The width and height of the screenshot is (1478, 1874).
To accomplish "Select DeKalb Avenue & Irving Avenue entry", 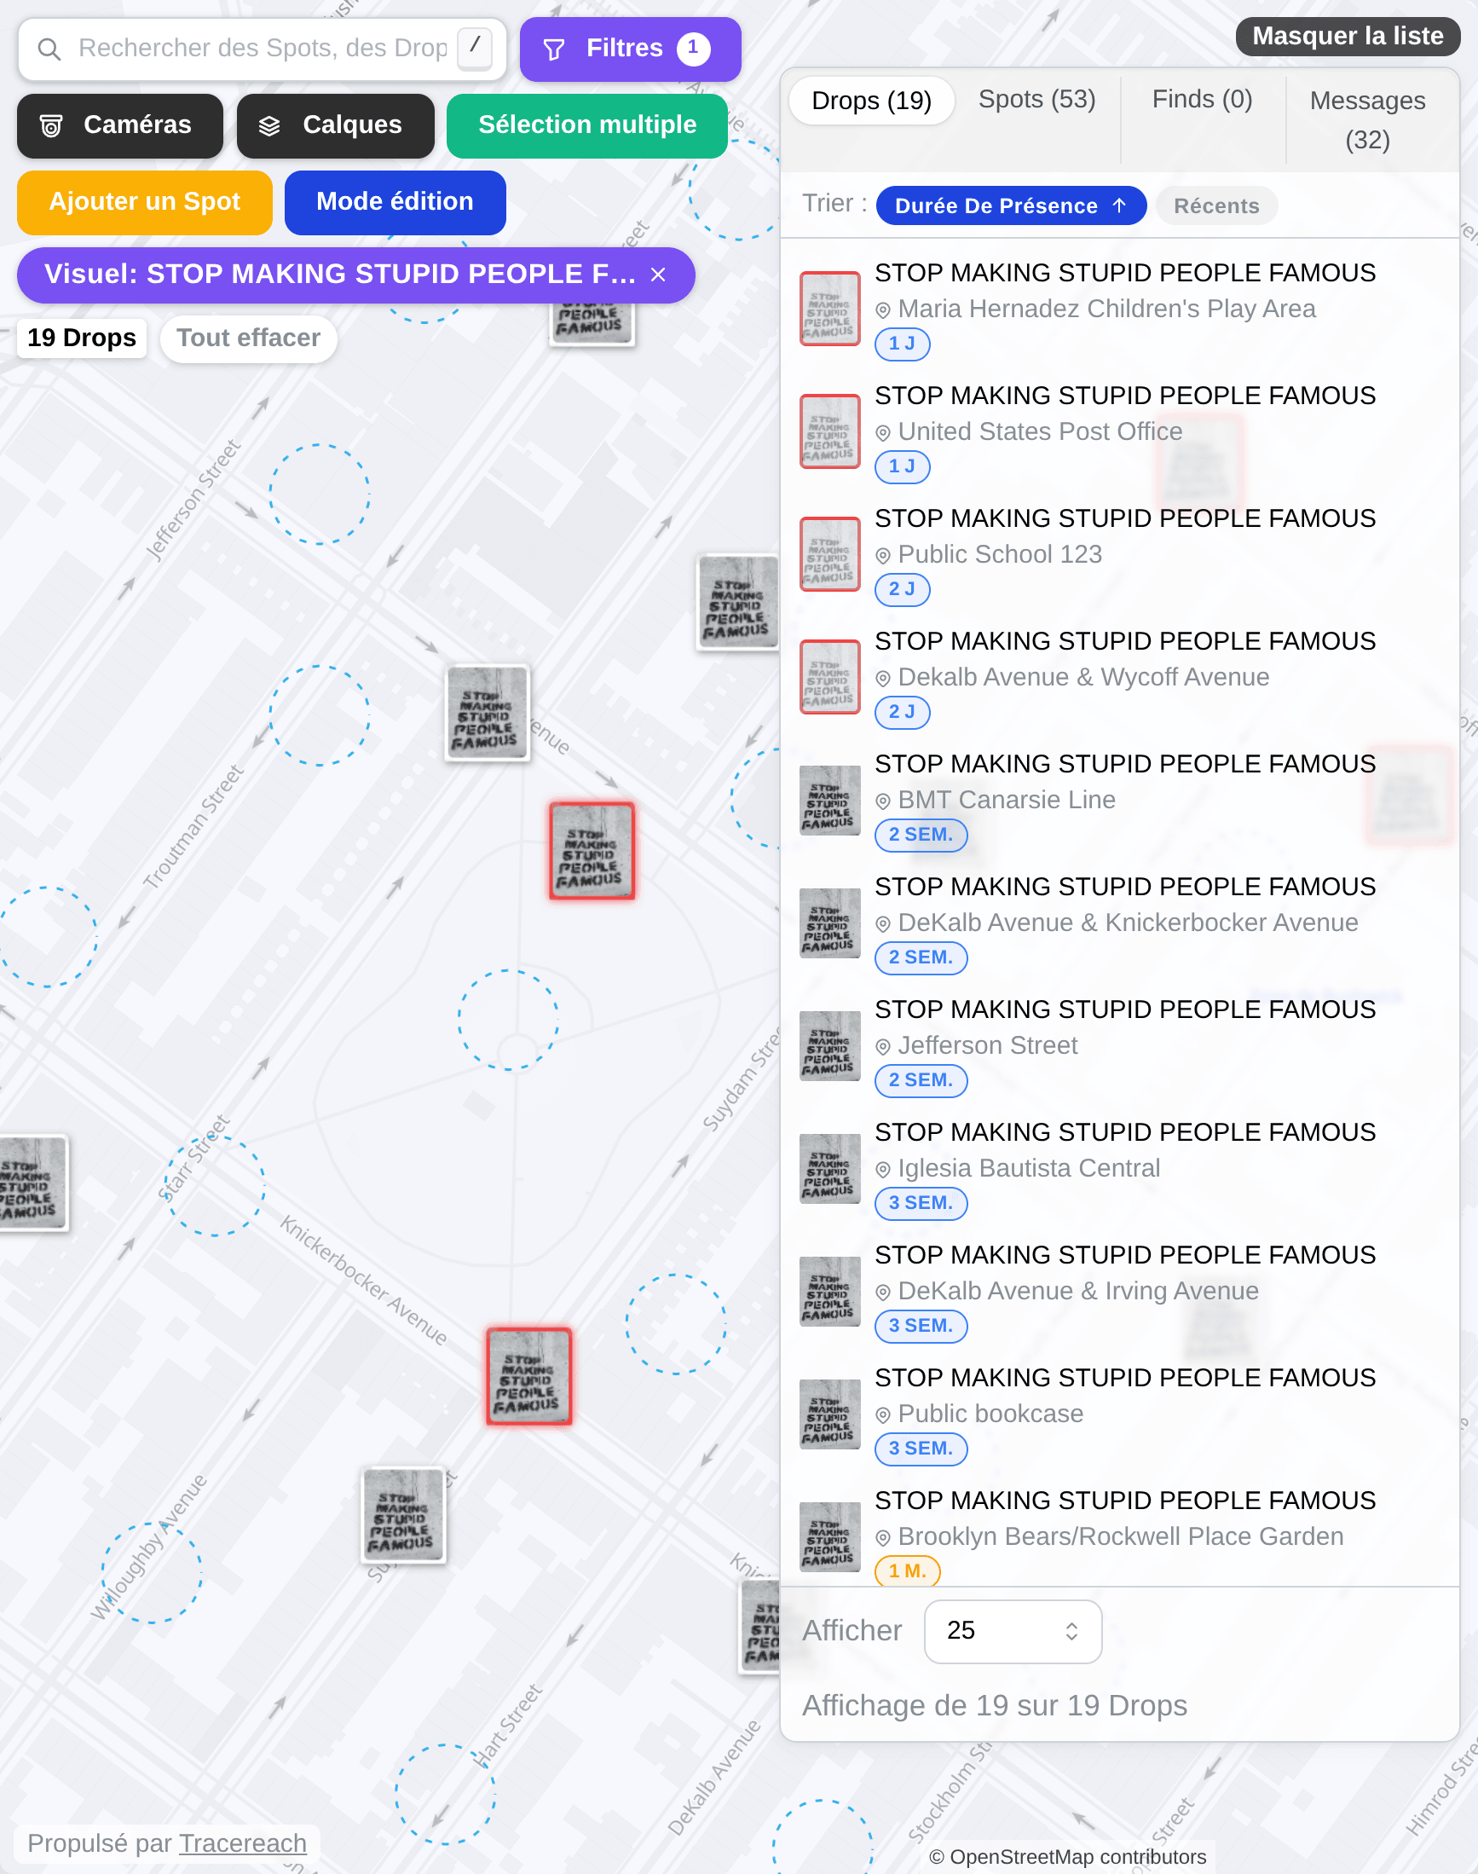I will click(x=1120, y=1292).
